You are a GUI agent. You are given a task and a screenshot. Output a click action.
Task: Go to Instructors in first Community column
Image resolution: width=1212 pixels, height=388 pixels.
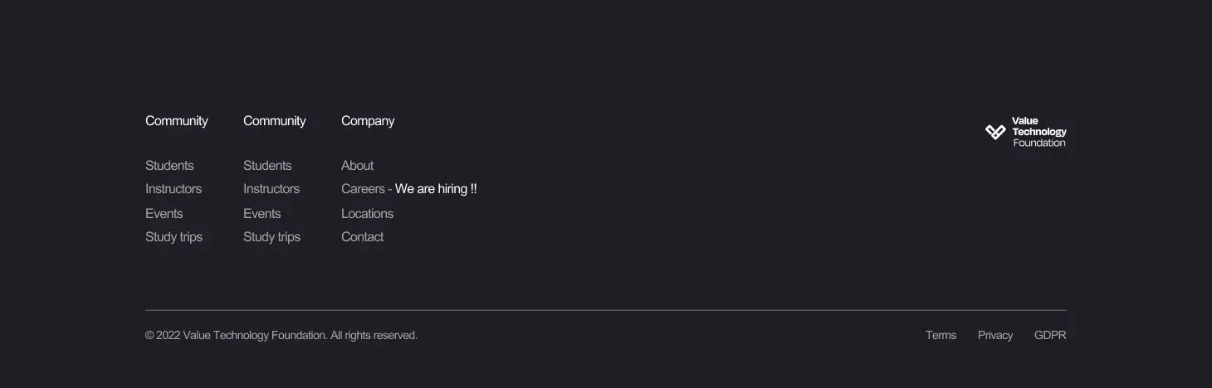tap(173, 189)
